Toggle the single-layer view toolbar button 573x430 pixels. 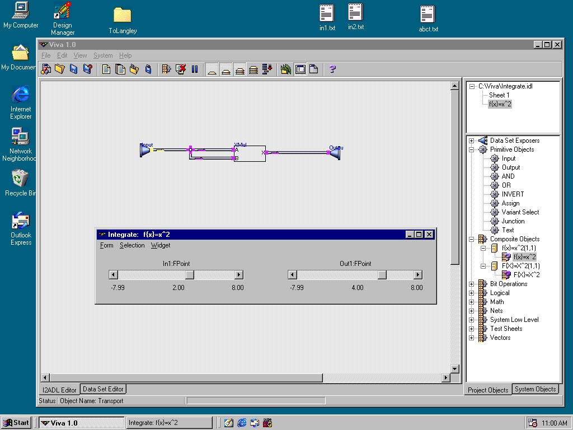[x=212, y=69]
